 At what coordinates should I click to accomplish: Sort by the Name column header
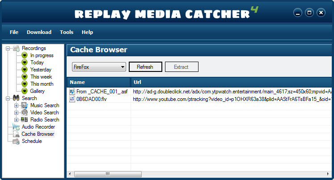click(x=99, y=82)
